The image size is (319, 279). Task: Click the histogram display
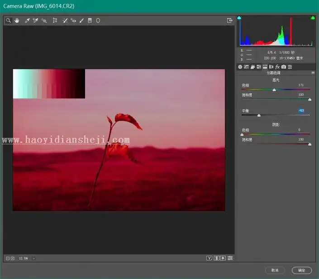pos(276,31)
